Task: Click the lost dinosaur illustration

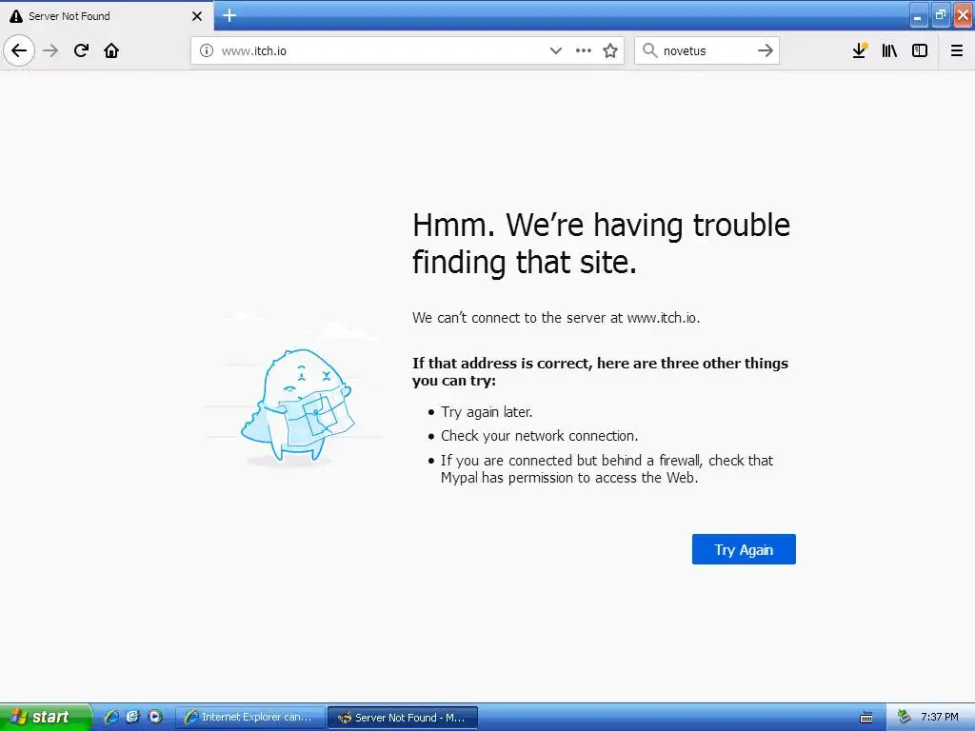Action: coord(297,405)
